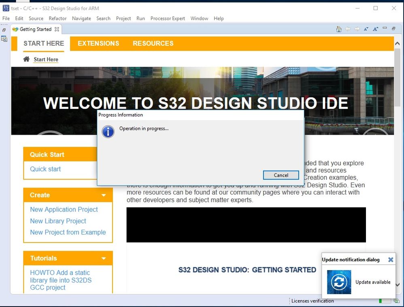Image resolution: width=404 pixels, height=307 pixels.
Task: Click the Create section header
Action: click(68, 195)
